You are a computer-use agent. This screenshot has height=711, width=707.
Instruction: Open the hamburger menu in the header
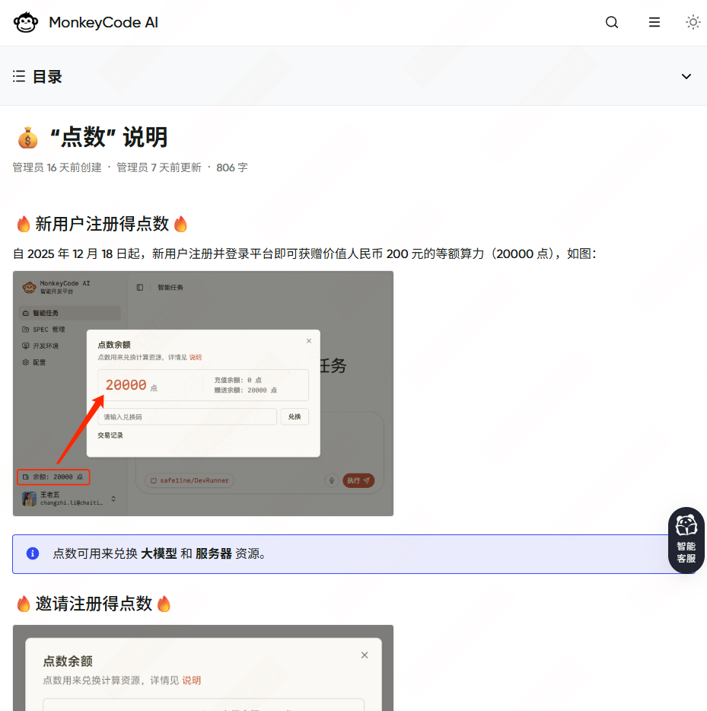654,22
